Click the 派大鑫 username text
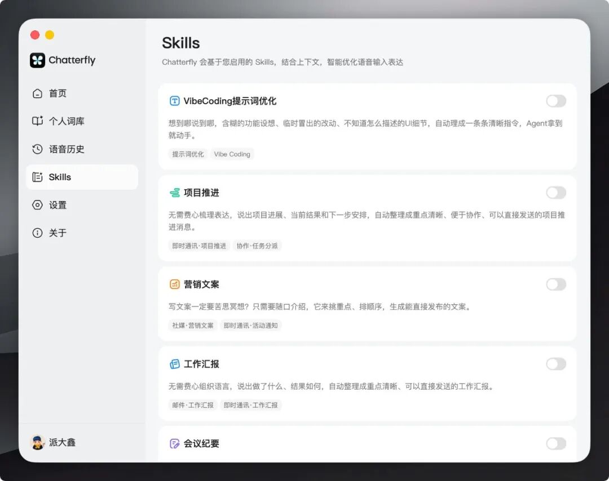This screenshot has height=481, width=609. [62, 442]
